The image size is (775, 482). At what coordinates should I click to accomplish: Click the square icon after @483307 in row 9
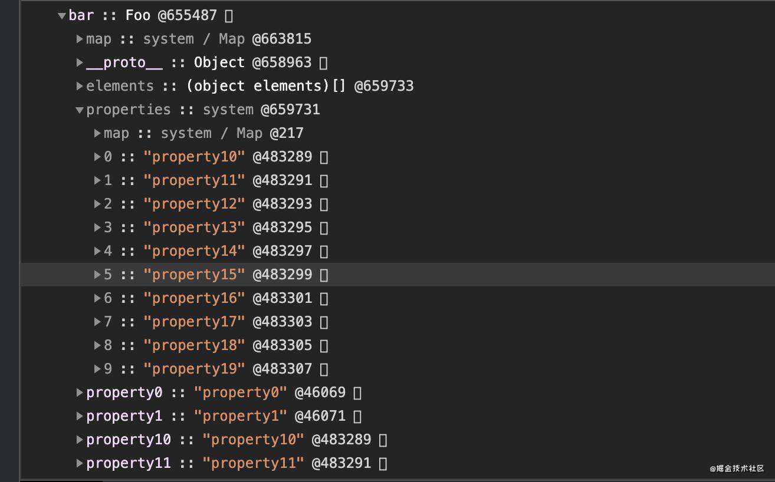[324, 369]
